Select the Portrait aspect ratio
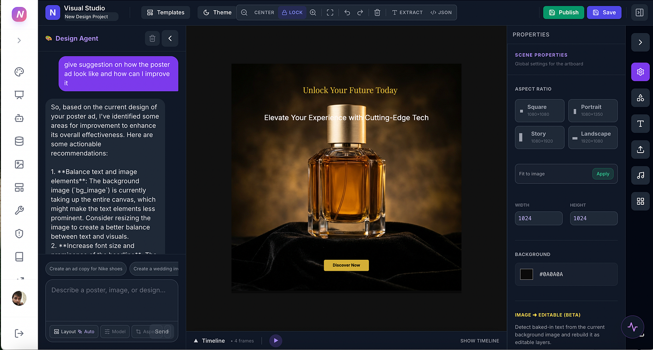 click(x=593, y=110)
